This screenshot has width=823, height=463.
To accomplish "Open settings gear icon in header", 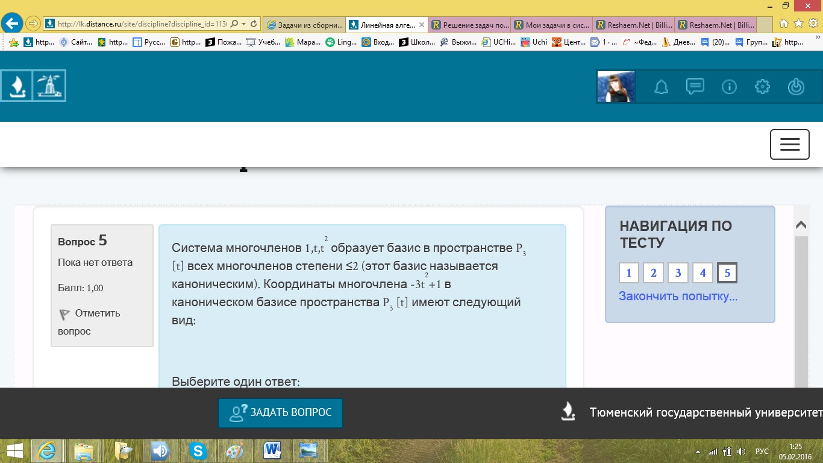I will pos(762,87).
